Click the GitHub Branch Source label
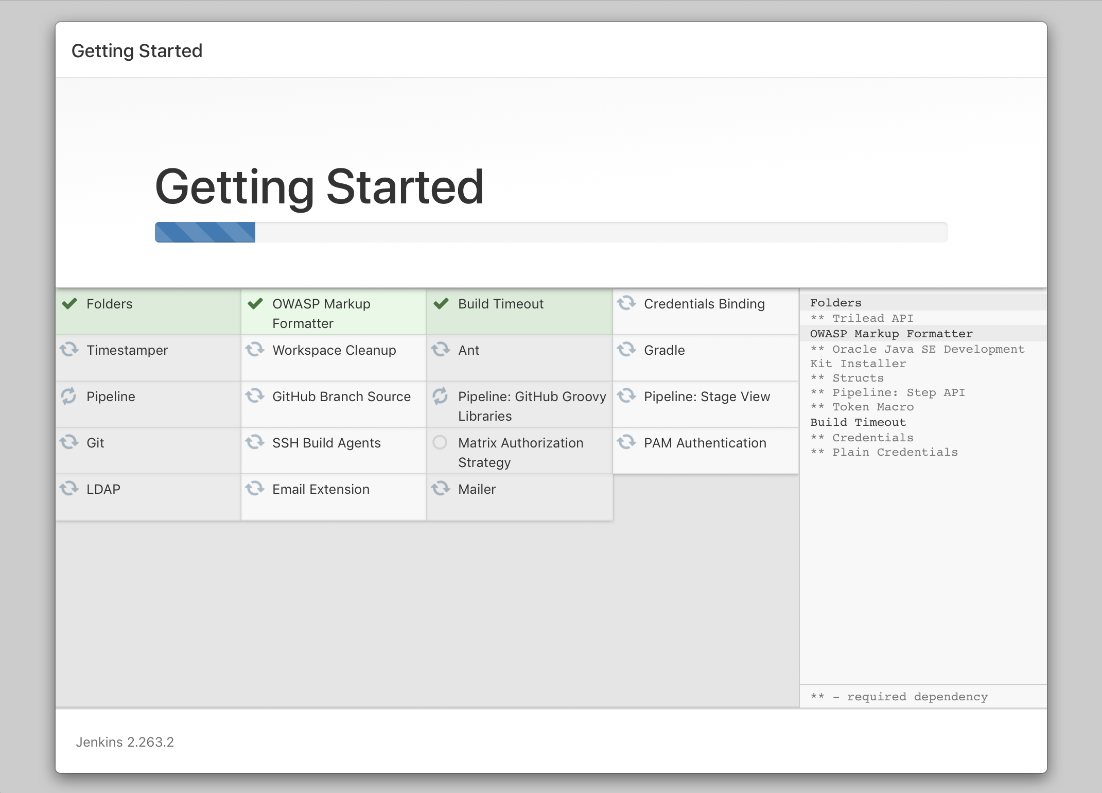Image resolution: width=1102 pixels, height=793 pixels. [341, 396]
